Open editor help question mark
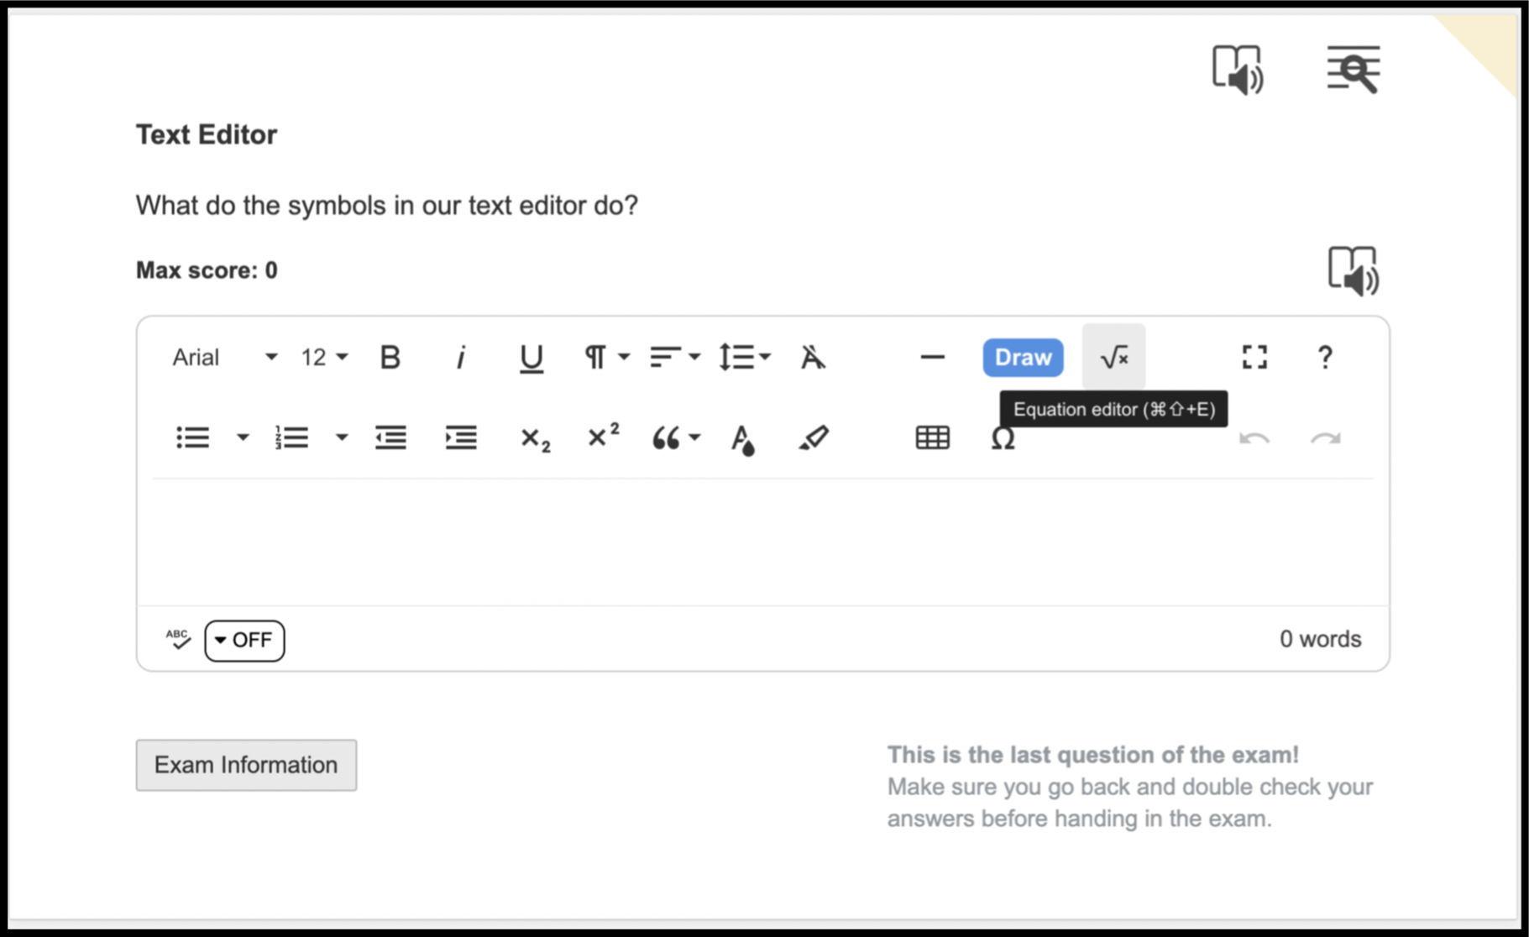Image resolution: width=1529 pixels, height=937 pixels. click(1324, 358)
